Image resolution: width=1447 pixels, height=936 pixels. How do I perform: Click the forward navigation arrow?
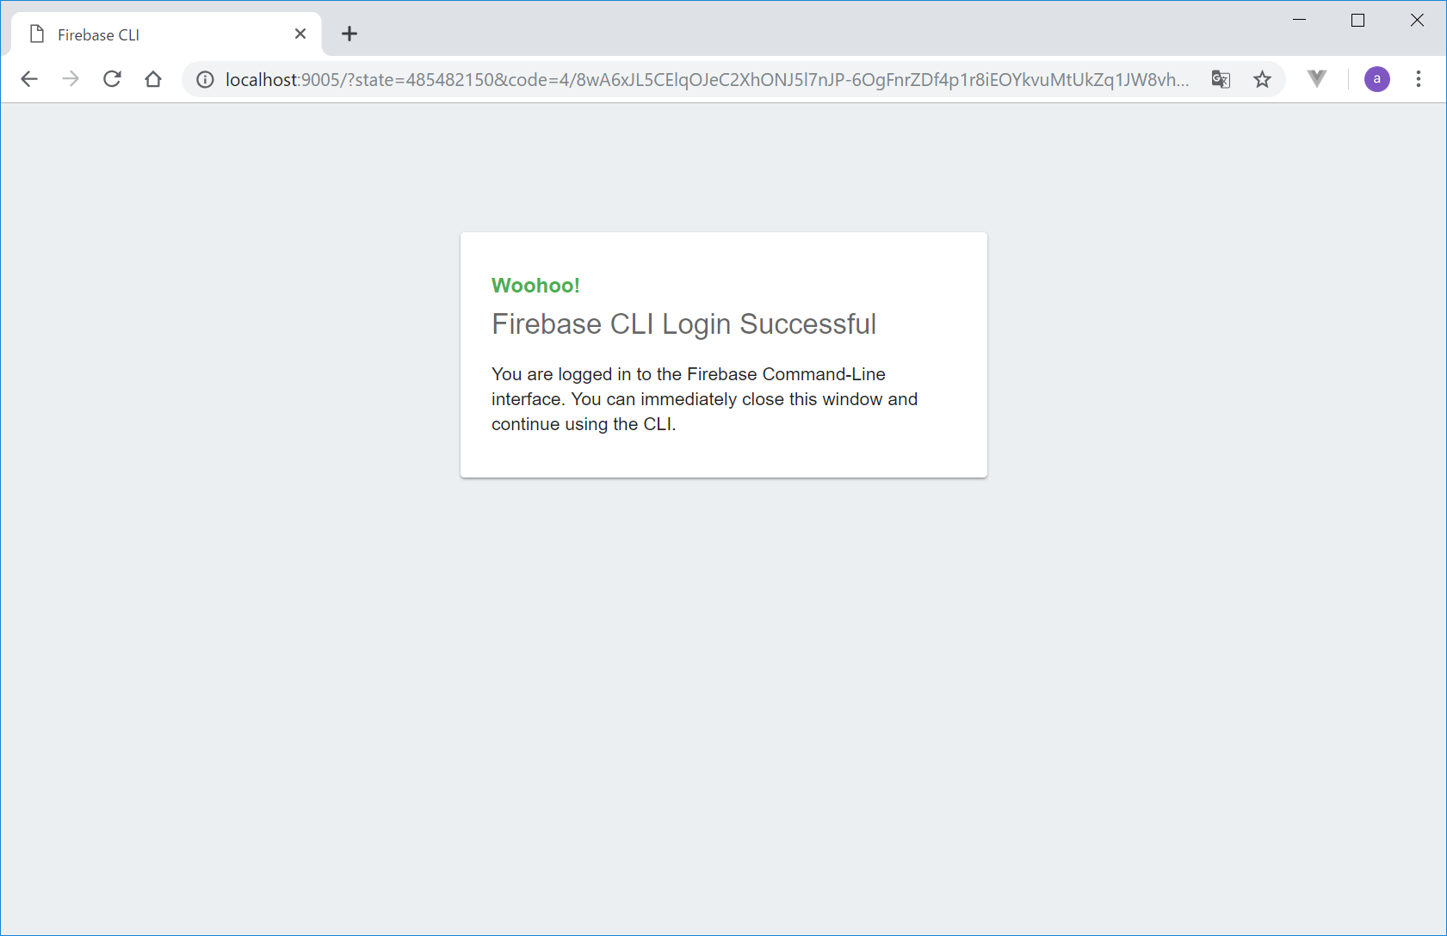tap(71, 79)
